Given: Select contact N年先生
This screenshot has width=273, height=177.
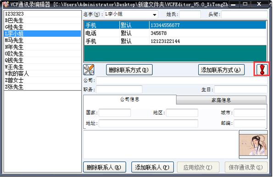Looking at the screenshot, I should point(43,47).
